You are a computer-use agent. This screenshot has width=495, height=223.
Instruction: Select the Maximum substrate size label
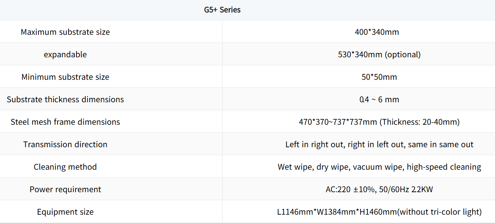click(65, 32)
